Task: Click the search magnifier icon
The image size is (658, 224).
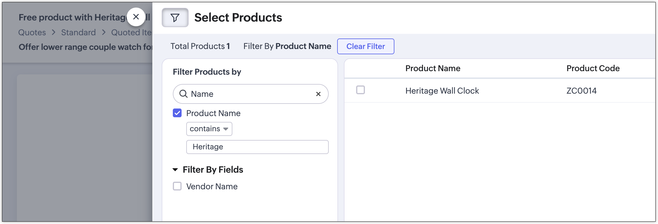Action: [183, 94]
